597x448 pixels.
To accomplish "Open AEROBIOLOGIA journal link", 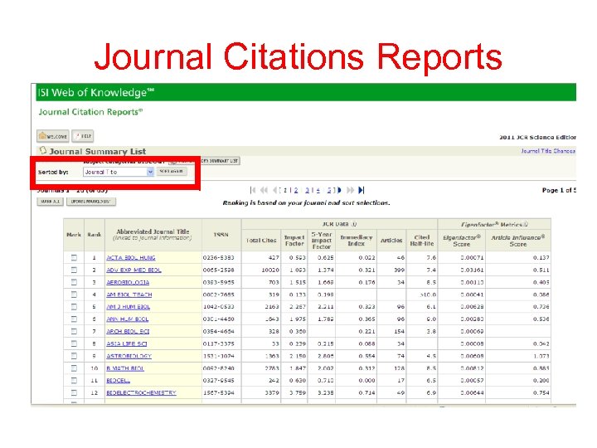I will coord(128,282).
